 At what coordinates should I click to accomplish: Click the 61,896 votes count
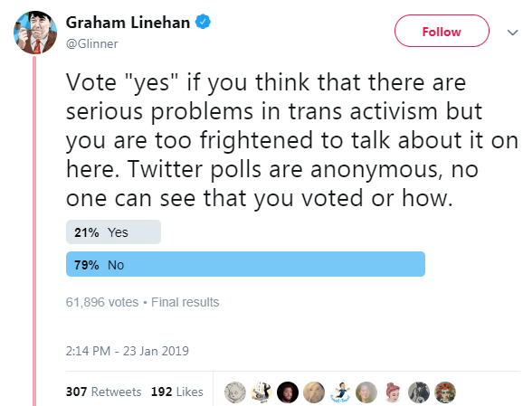pos(101,302)
